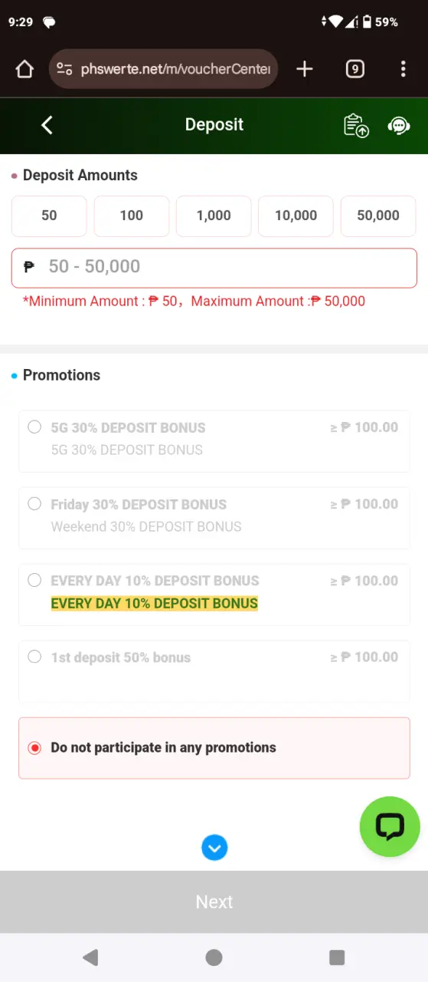The width and height of the screenshot is (428, 982).
Task: Tap the Next button
Action: tap(214, 902)
